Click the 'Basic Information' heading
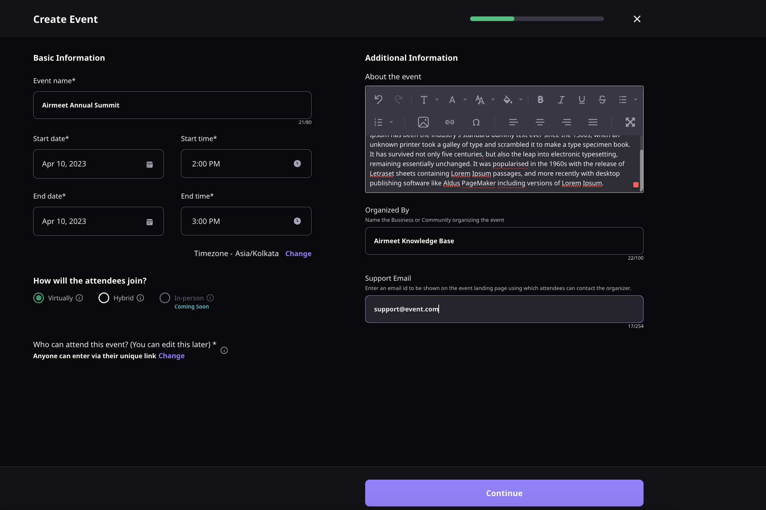The width and height of the screenshot is (766, 510). [69, 58]
